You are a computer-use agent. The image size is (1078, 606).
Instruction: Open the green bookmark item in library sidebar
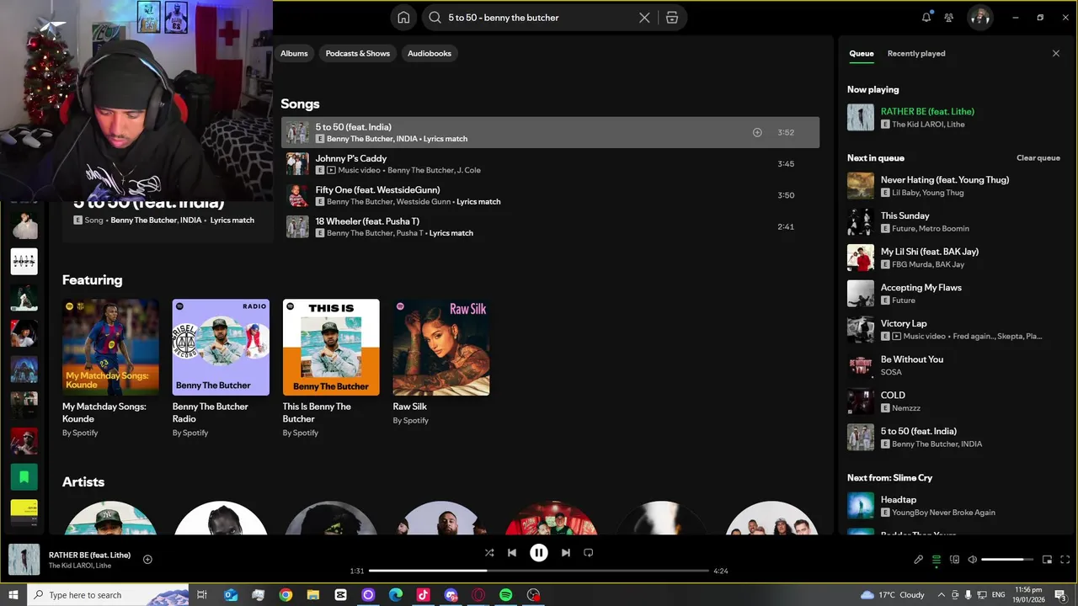click(x=24, y=477)
